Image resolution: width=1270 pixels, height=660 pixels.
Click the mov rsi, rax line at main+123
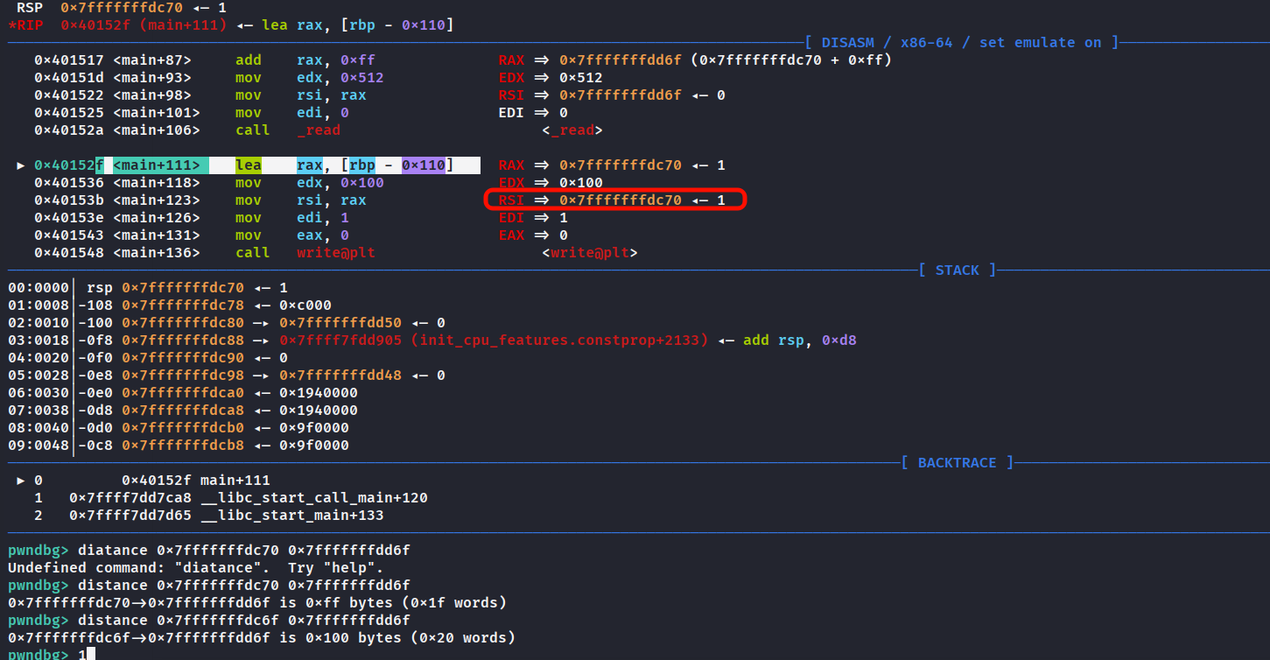[200, 200]
